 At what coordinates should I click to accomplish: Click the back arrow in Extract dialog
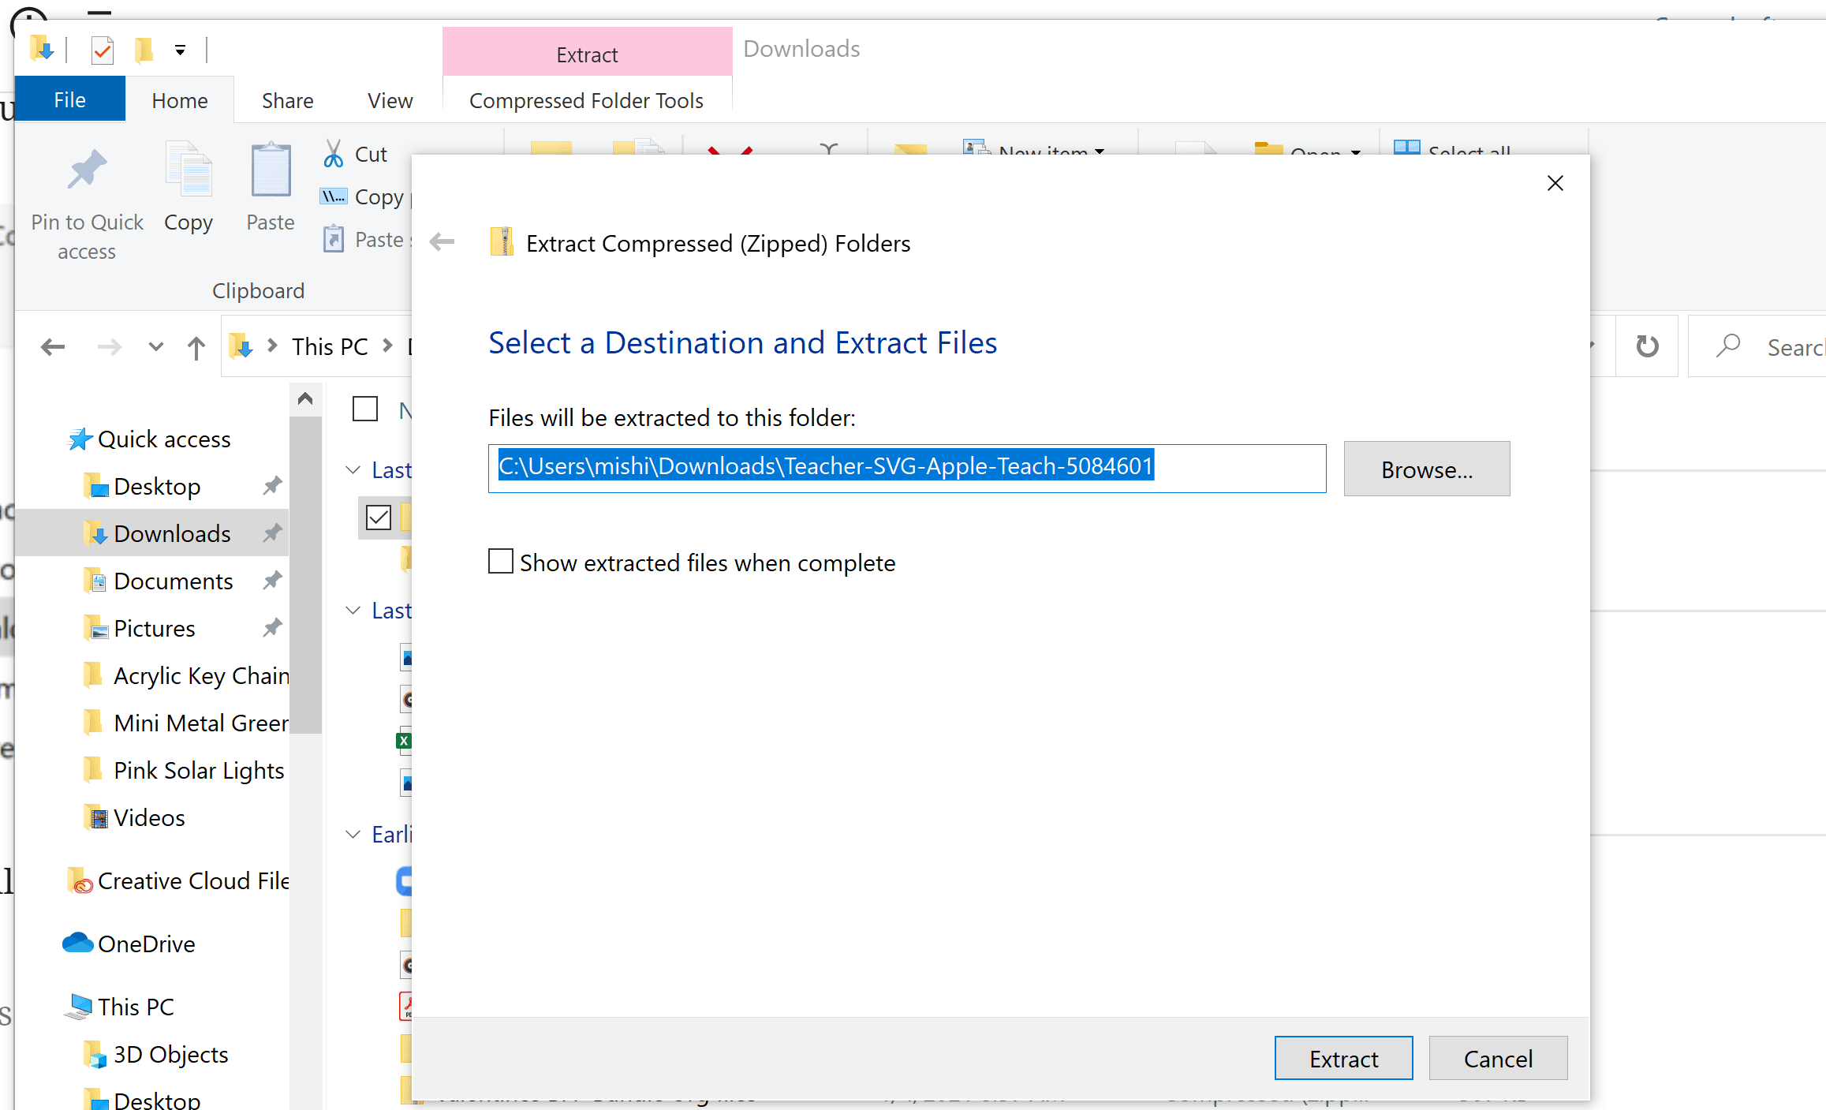pyautogui.click(x=442, y=242)
